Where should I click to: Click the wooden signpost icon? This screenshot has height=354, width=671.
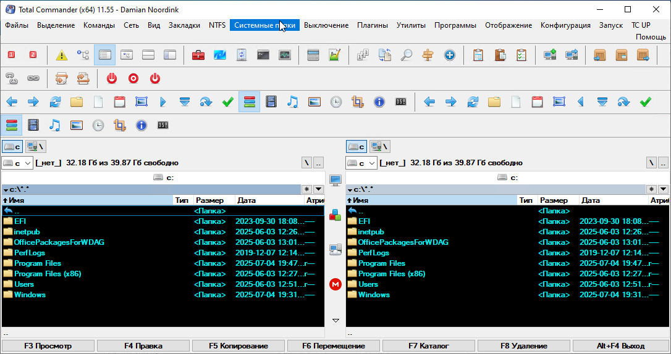coord(428,55)
